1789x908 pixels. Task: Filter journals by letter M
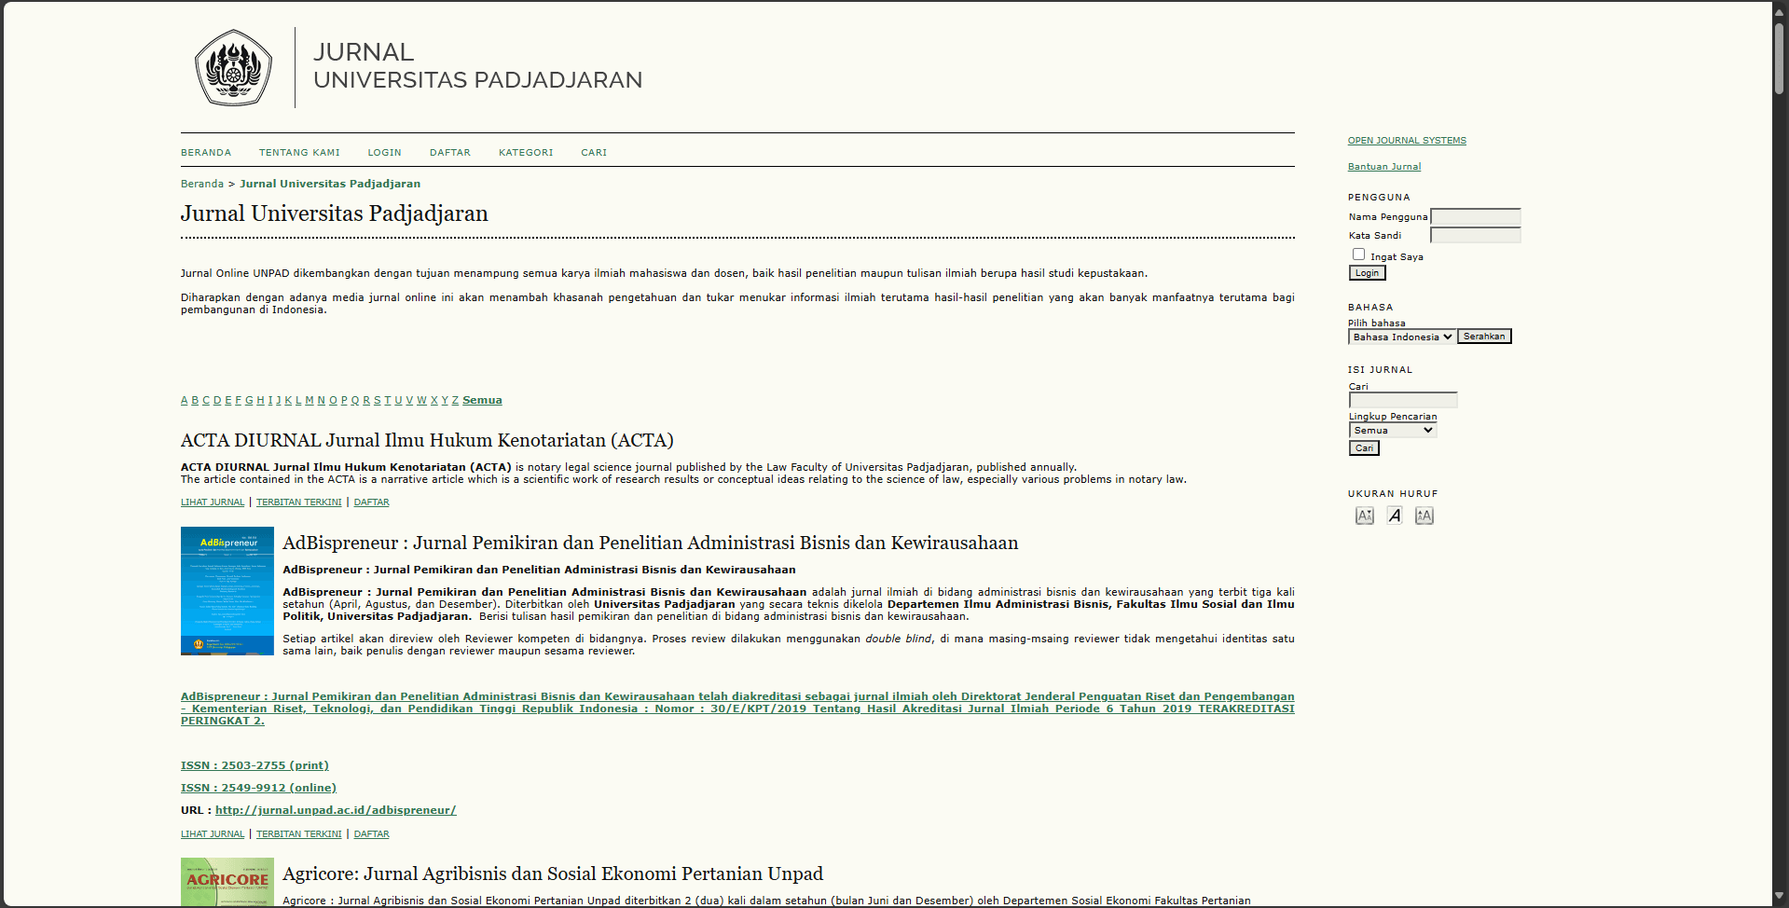pyautogui.click(x=310, y=400)
